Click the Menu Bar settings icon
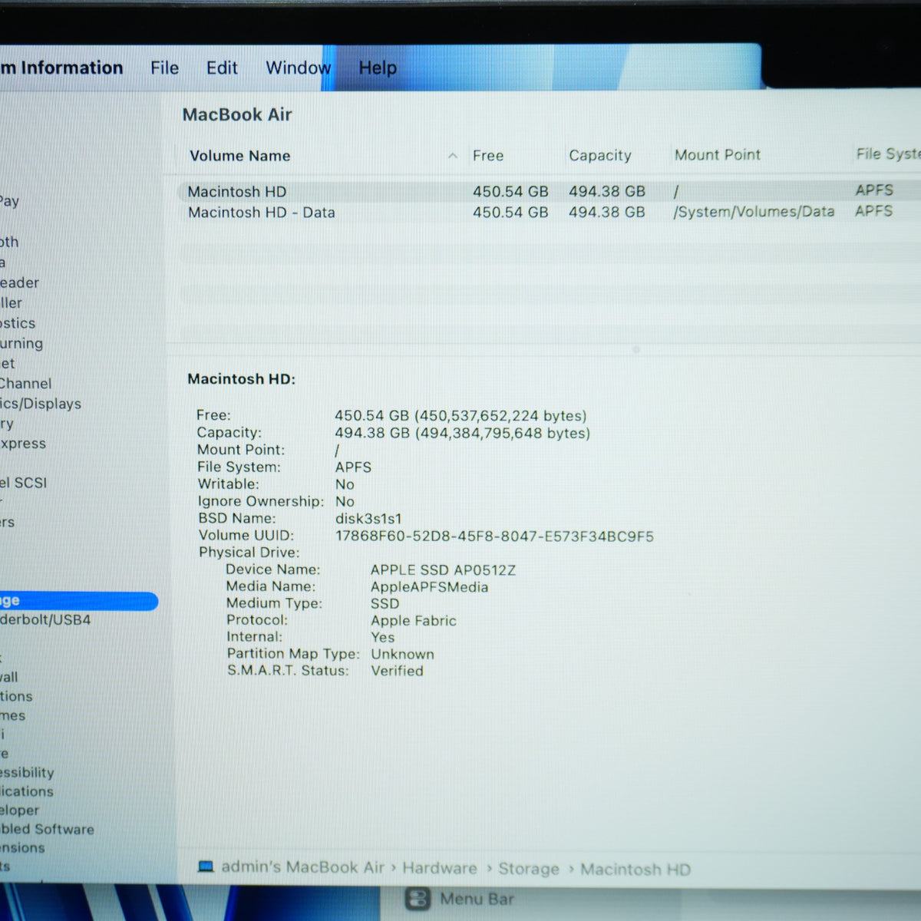This screenshot has width=921, height=921. pyautogui.click(x=418, y=899)
